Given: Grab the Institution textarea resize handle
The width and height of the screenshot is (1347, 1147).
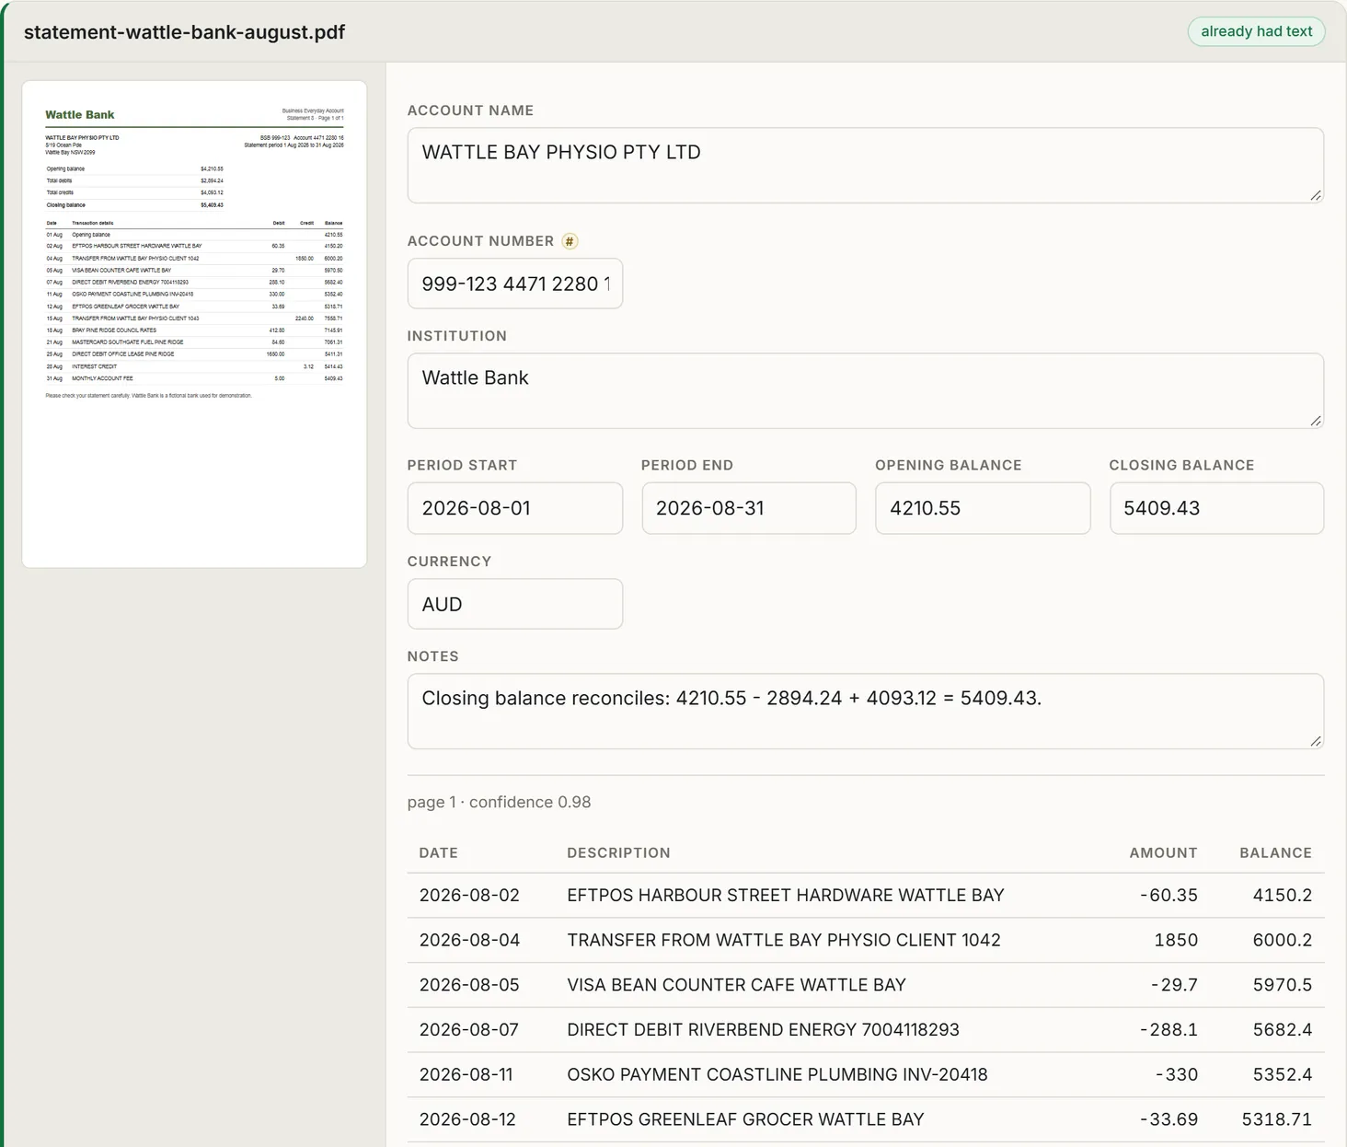Looking at the screenshot, I should [1316, 421].
